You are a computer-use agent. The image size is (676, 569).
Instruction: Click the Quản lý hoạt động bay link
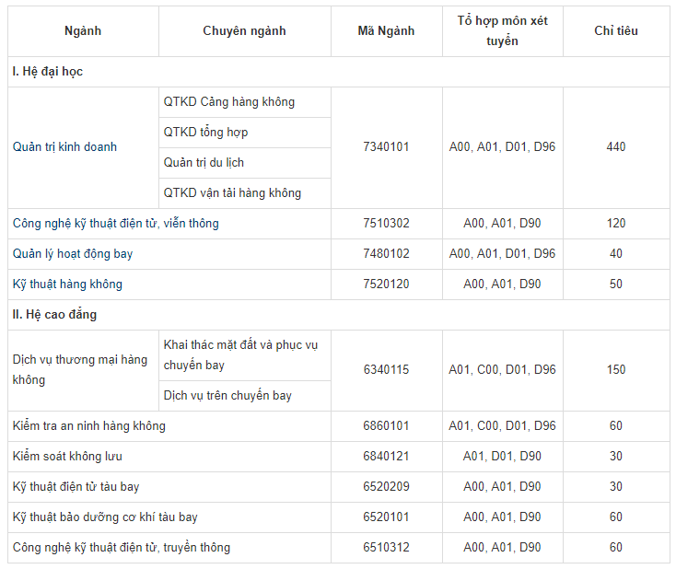coord(73,254)
